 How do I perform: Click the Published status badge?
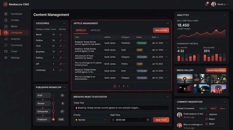[x=142, y=43]
